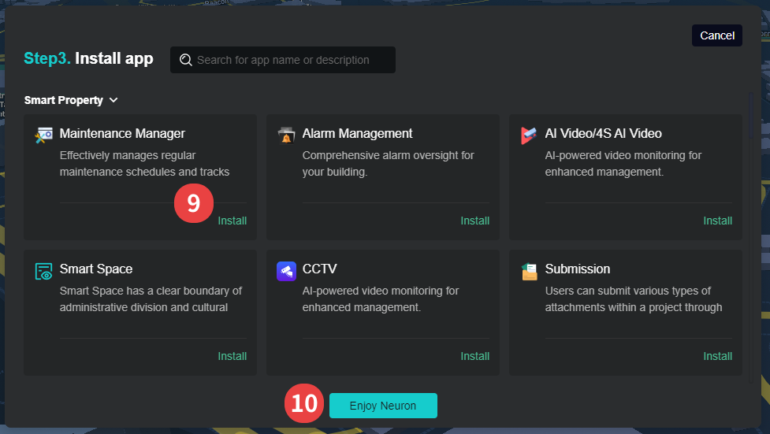Install the Submission app
The width and height of the screenshot is (770, 434).
point(717,357)
